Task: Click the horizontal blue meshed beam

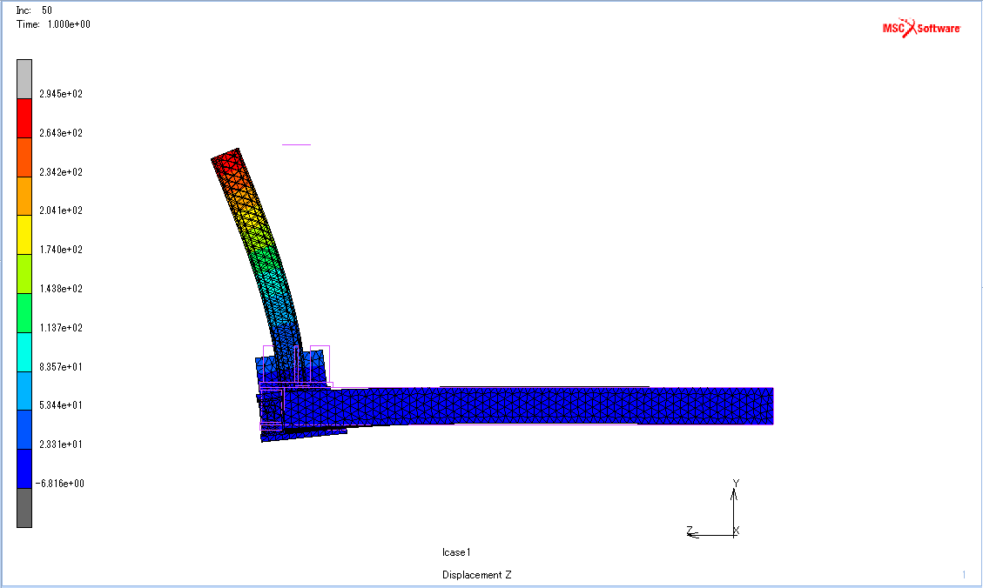Action: pyautogui.click(x=527, y=406)
